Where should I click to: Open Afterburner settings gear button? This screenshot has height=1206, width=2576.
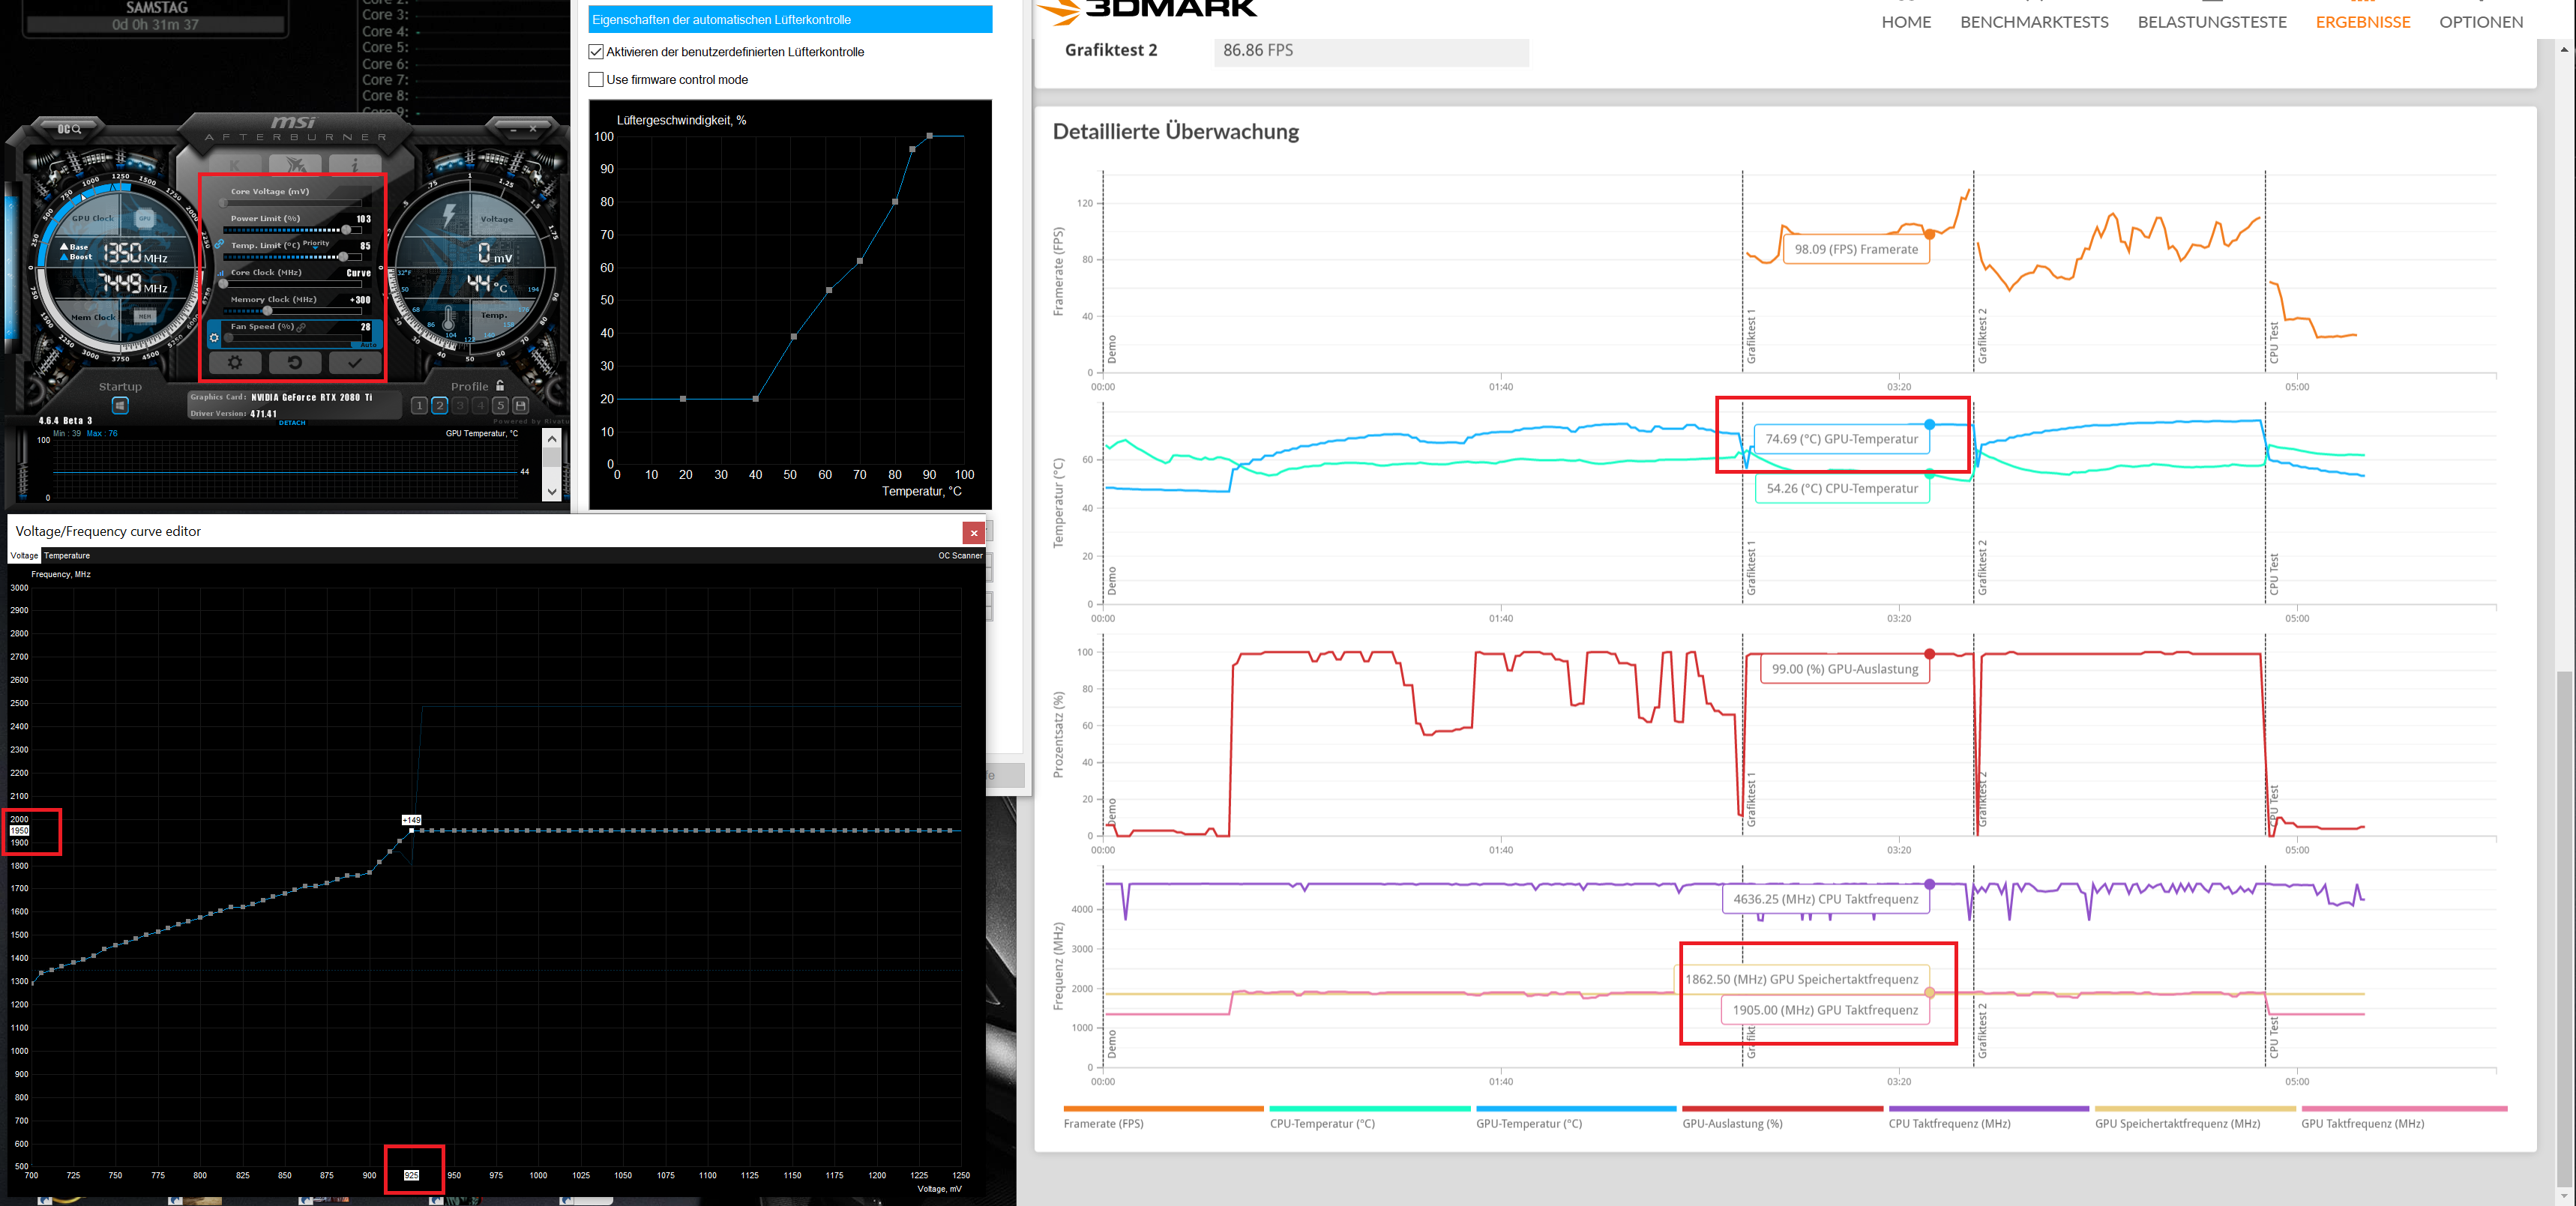pyautogui.click(x=235, y=363)
